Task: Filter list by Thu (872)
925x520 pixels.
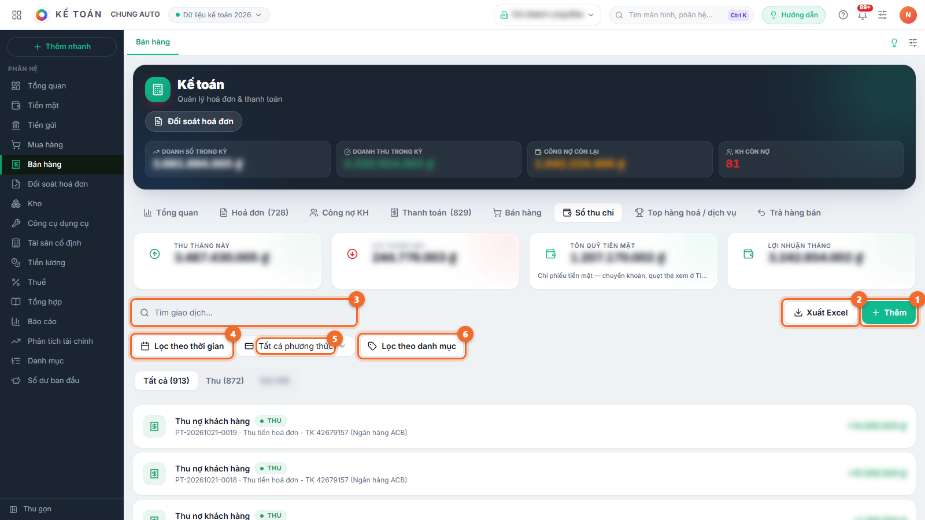Action: click(225, 381)
